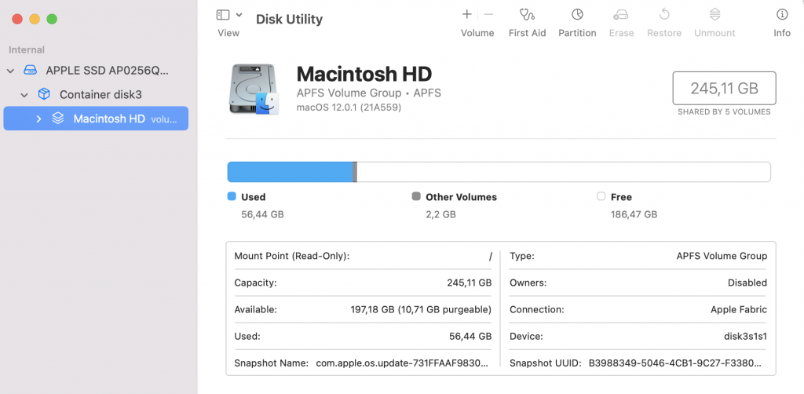Click the Snapshot Name com.apple.os.update value
The width and height of the screenshot is (804, 394).
pos(403,363)
